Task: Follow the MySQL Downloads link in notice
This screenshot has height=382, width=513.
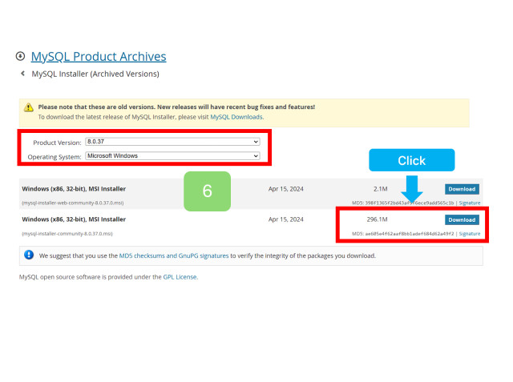Action: tap(236, 117)
